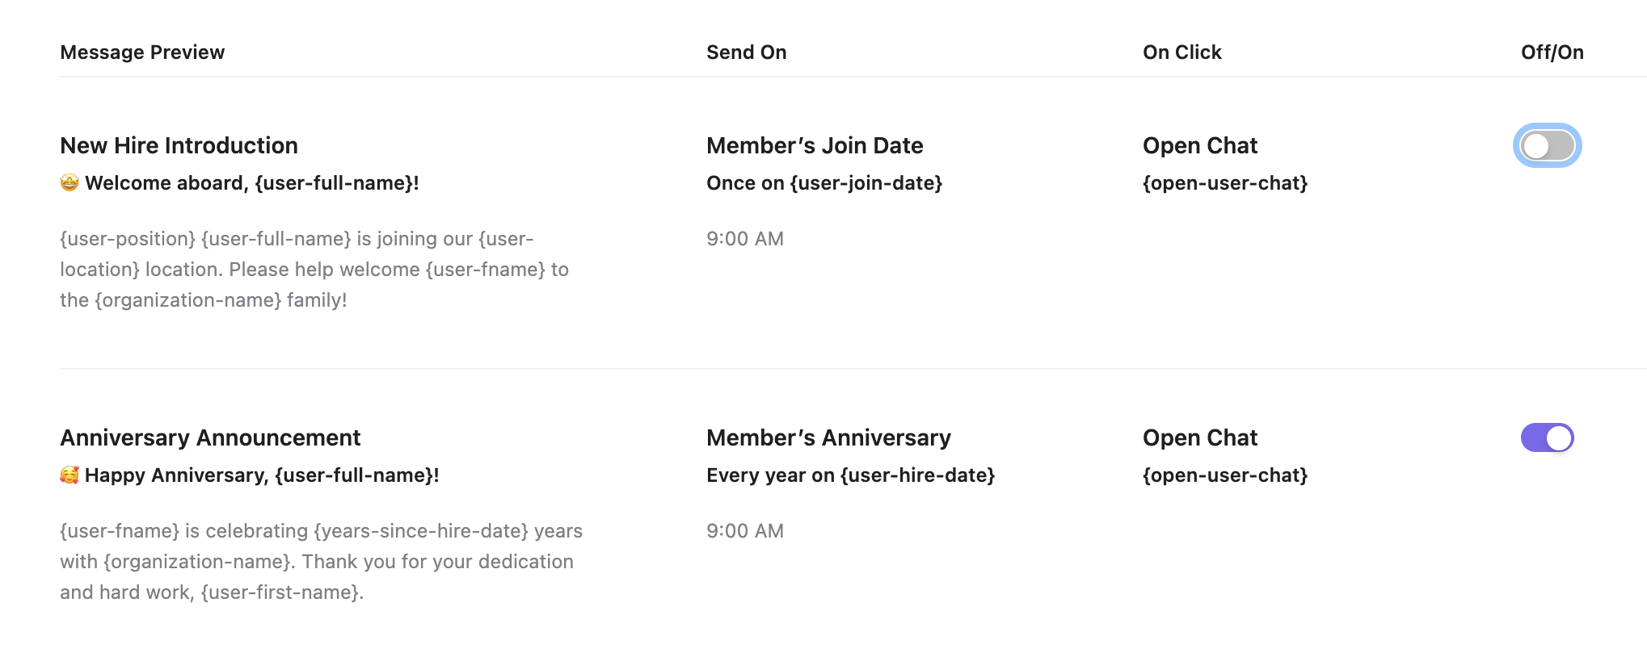Click Open Chat for Anniversary Announcement

tap(1200, 437)
